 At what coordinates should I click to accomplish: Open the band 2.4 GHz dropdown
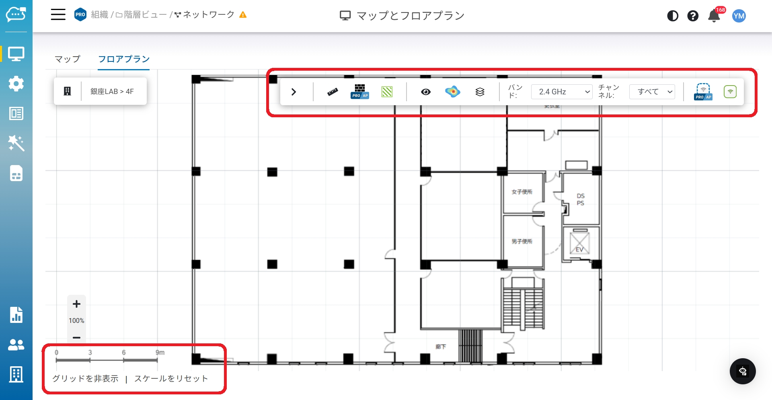[x=561, y=92]
